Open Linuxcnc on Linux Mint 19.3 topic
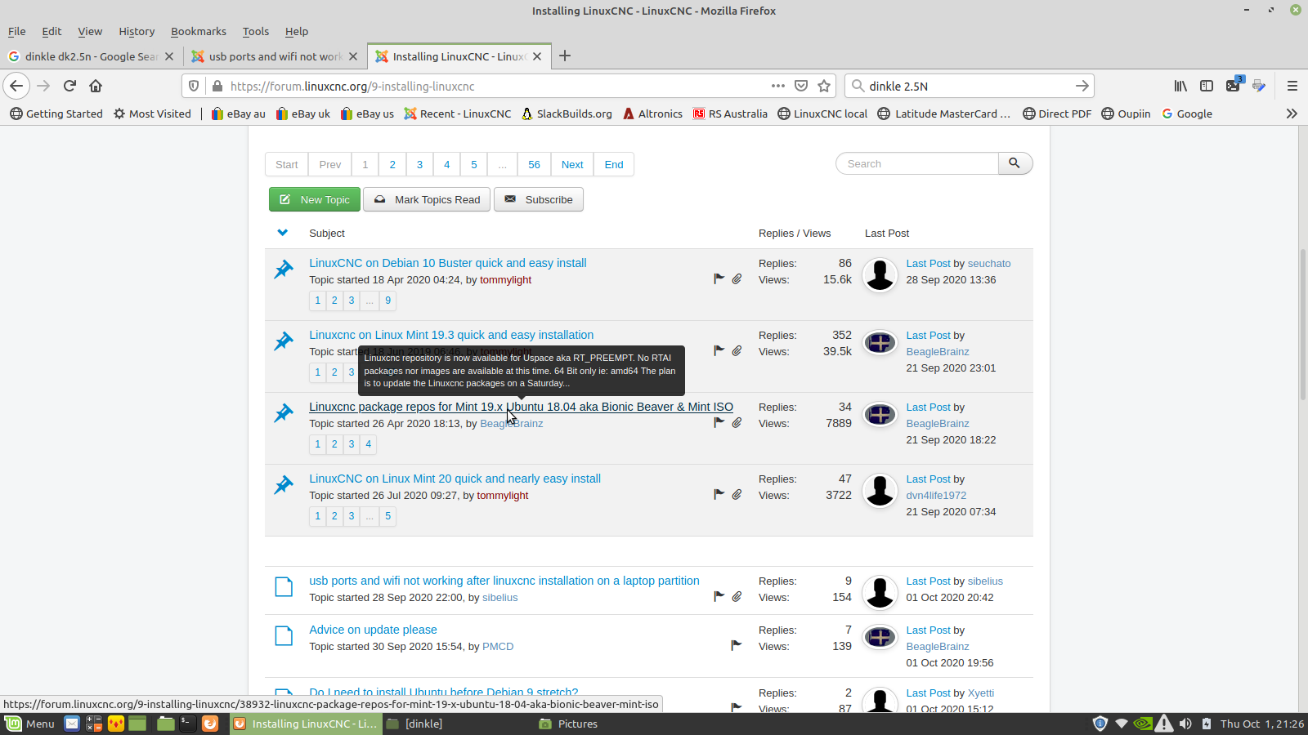The image size is (1308, 735). (451, 335)
